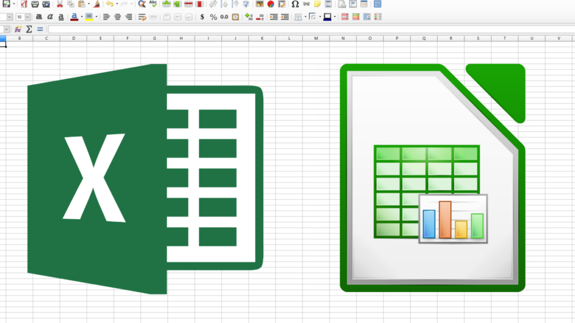Image resolution: width=575 pixels, height=323 pixels.
Task: Open font color dropdown arrow
Action: point(81,17)
